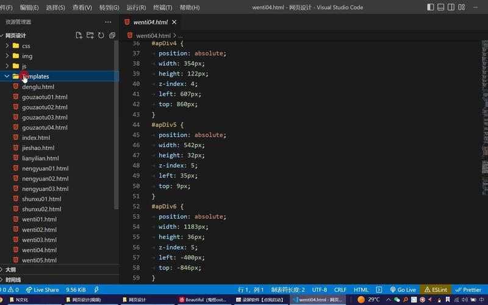Open lianyilian.html in the explorer
This screenshot has width=488, height=305.
click(x=40, y=158)
